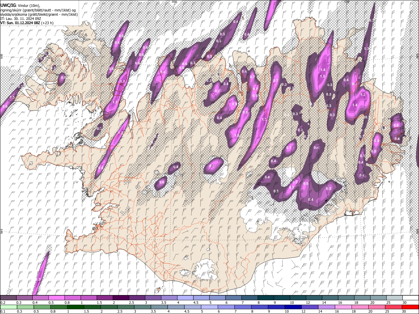
Task: Click the '2' value on the southwest offshore snow band
Action: point(39,279)
